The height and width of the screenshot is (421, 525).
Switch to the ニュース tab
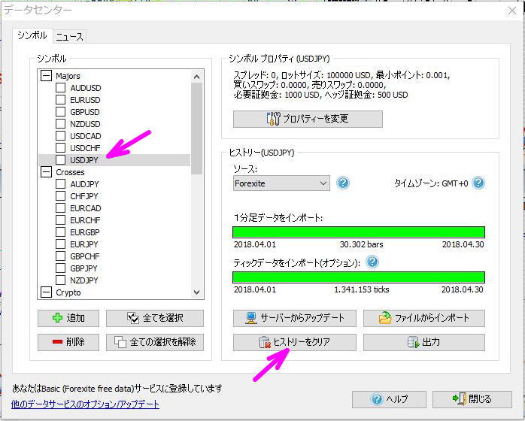click(70, 36)
